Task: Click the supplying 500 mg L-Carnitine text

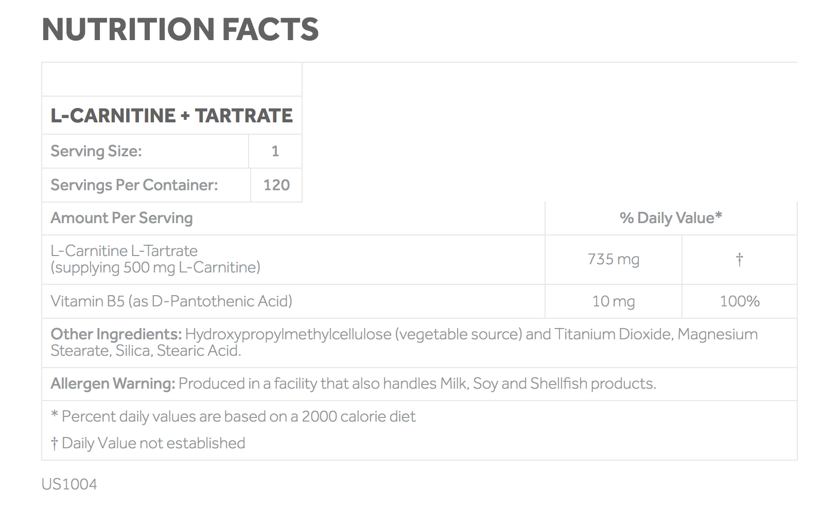Action: [x=155, y=268]
